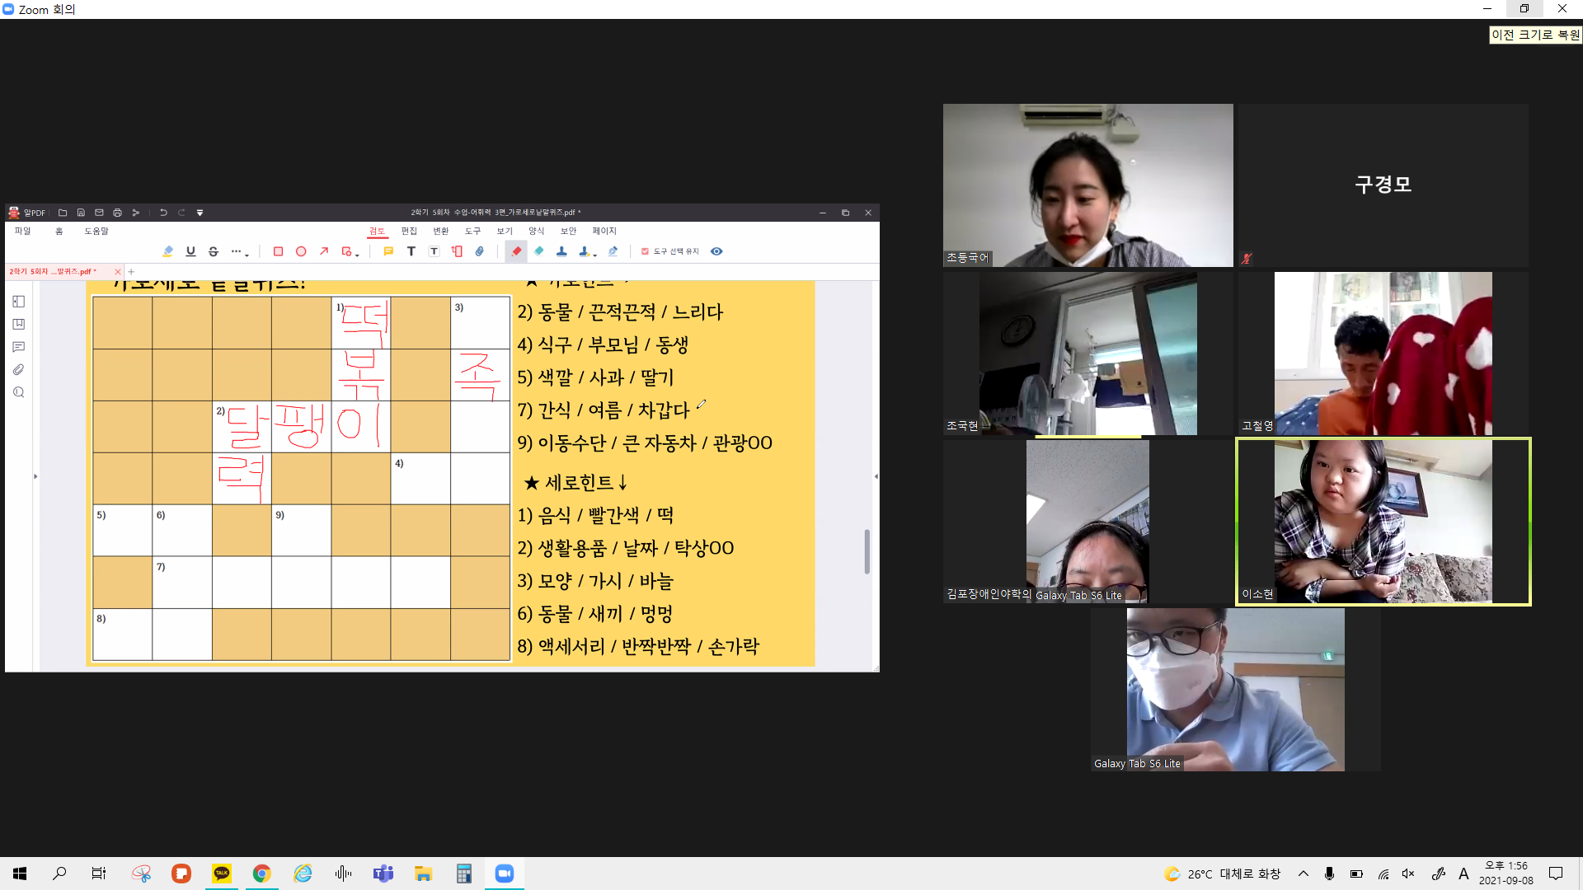The image size is (1583, 890).
Task: Toggle the muted speaker volume icon
Action: 1408,874
